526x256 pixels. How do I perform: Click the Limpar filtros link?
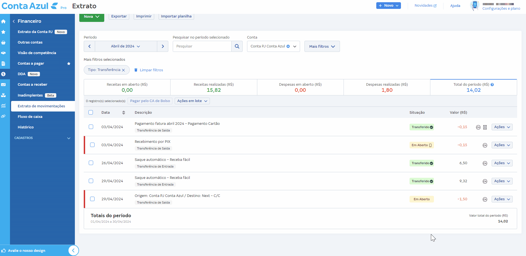(x=151, y=70)
